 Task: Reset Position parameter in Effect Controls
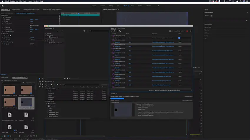(59, 19)
